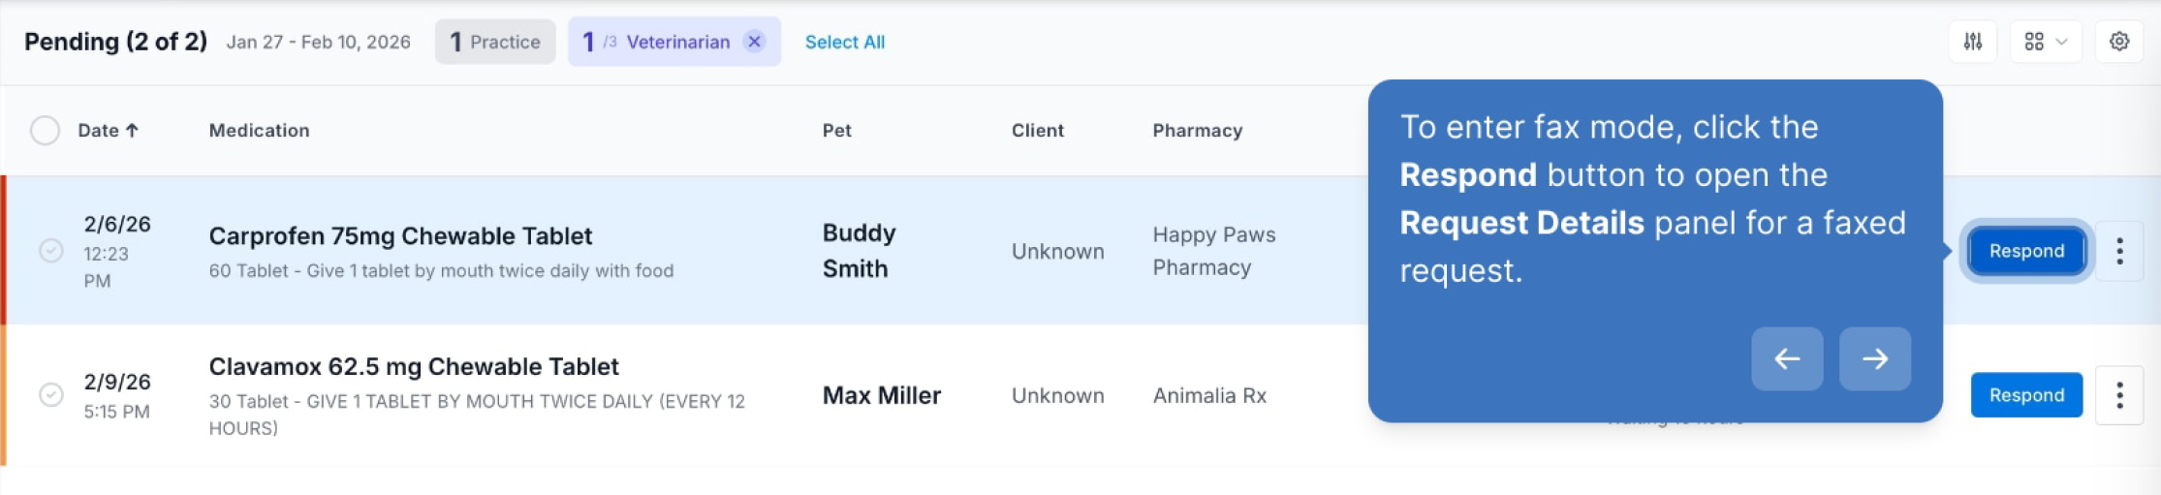
Task: Check the Clavamox 2/9/26 row checkbox
Action: [x=51, y=394]
